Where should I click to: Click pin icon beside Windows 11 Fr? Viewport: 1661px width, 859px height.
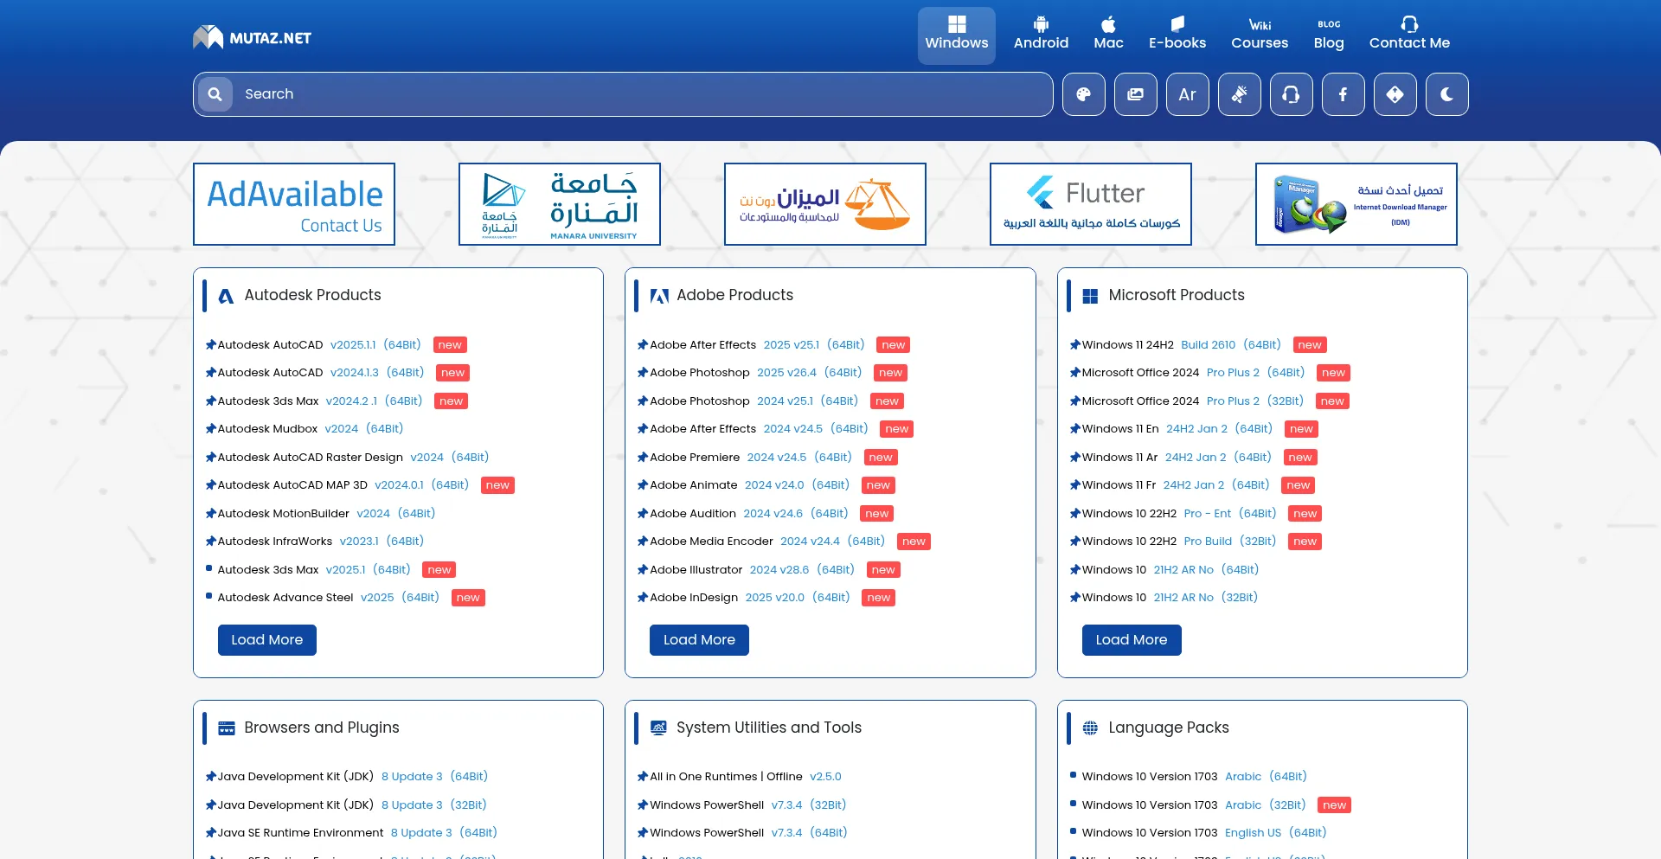tap(1075, 485)
